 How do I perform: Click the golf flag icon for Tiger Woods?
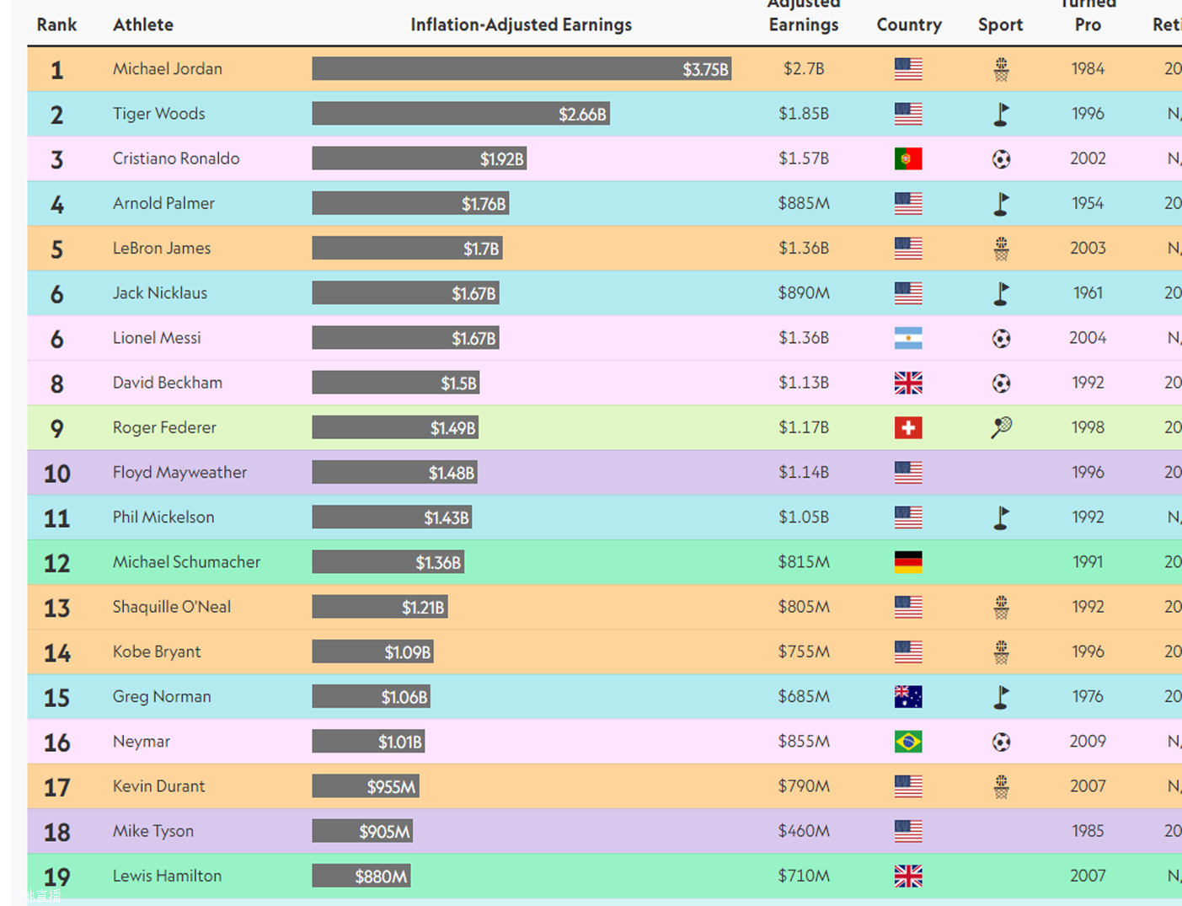1001,114
